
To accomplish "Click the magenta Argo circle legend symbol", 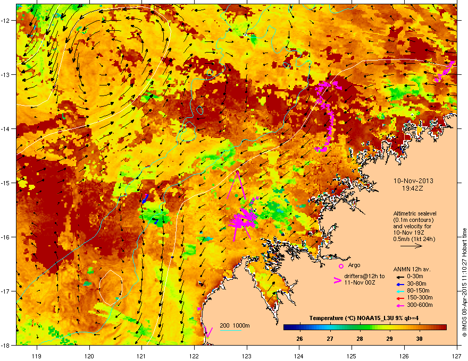I will pos(341,266).
